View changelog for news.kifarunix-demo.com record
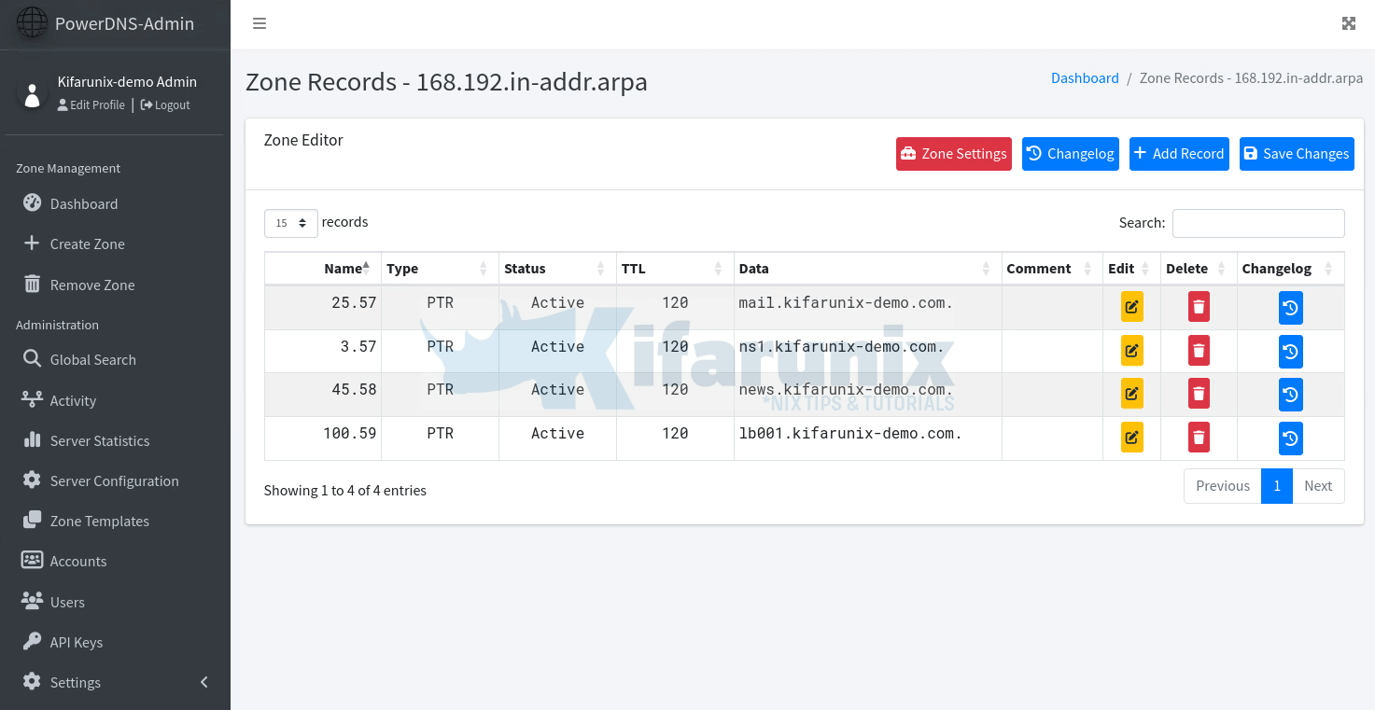This screenshot has width=1375, height=710. click(1290, 394)
